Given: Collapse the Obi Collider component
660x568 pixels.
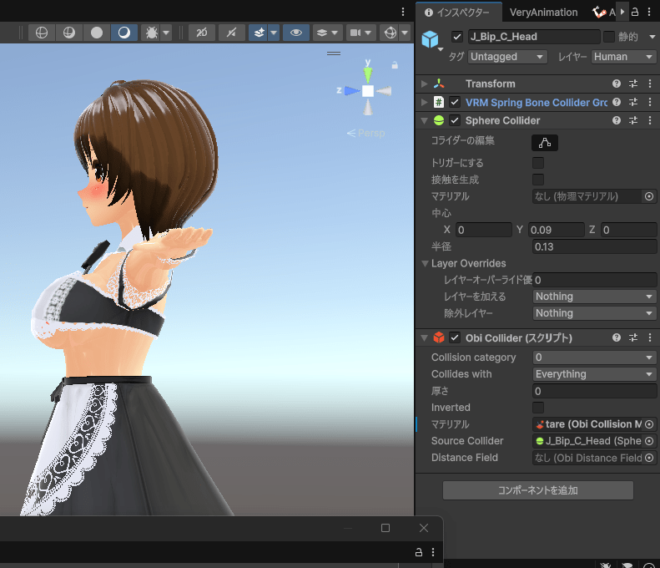Looking at the screenshot, I should [x=424, y=338].
